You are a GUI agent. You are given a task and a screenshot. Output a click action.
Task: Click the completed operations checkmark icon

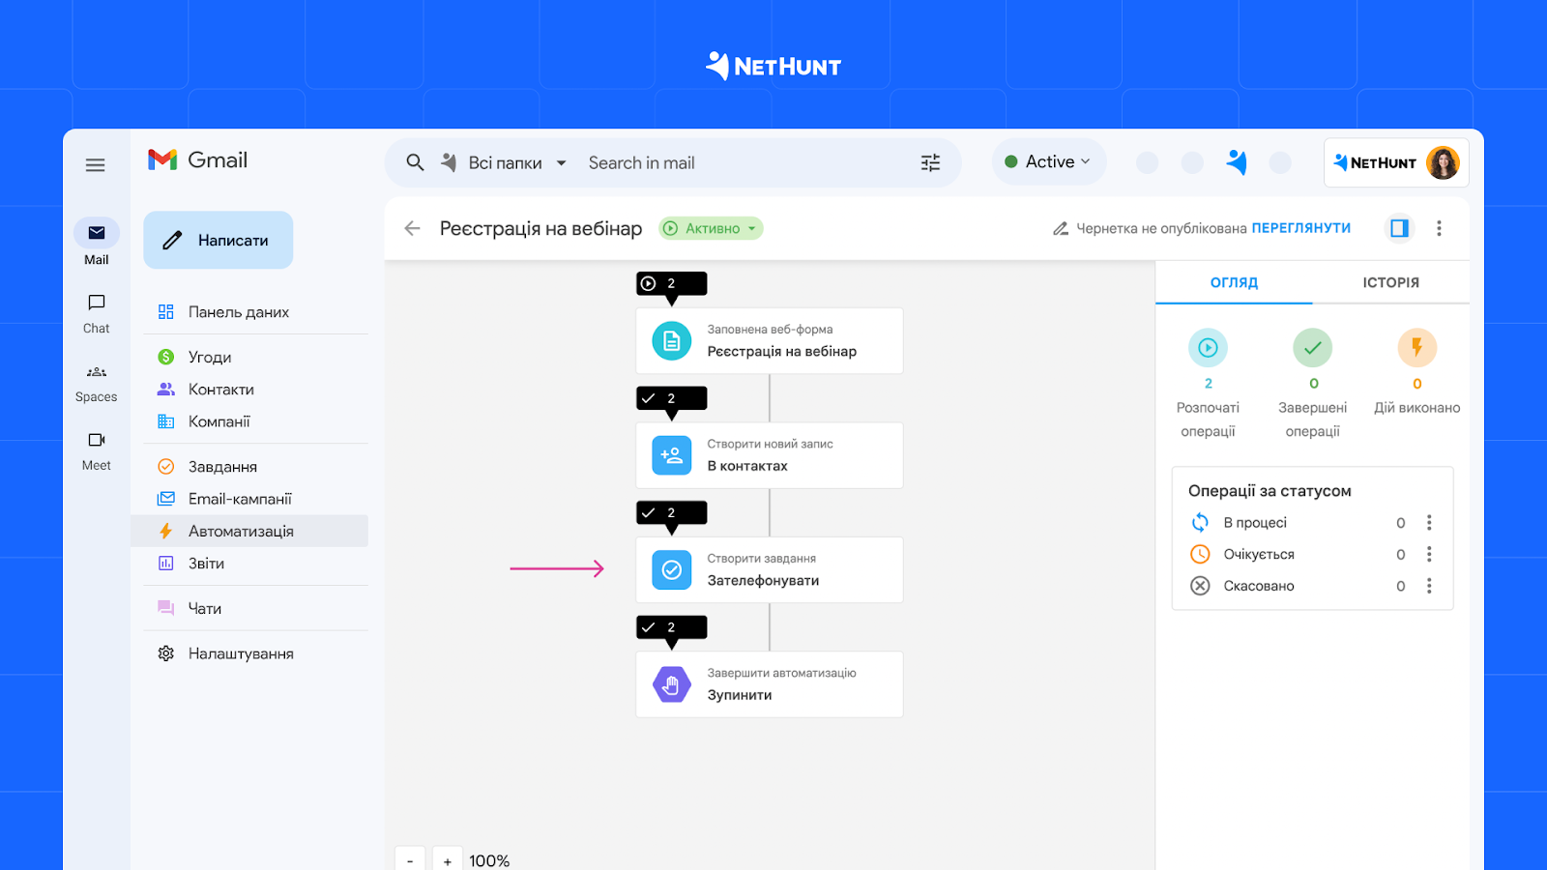click(1313, 347)
